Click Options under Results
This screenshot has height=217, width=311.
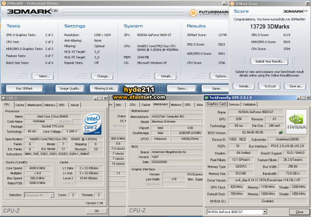click(x=220, y=76)
